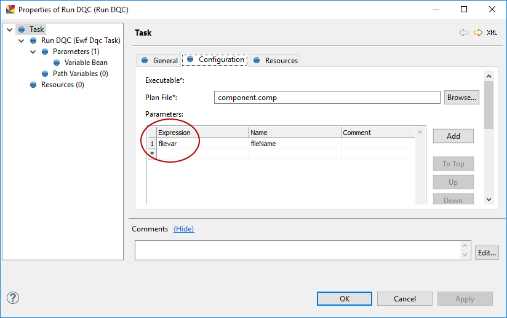Click the help question mark icon
Screen dimensions: 507x318
point(13,298)
